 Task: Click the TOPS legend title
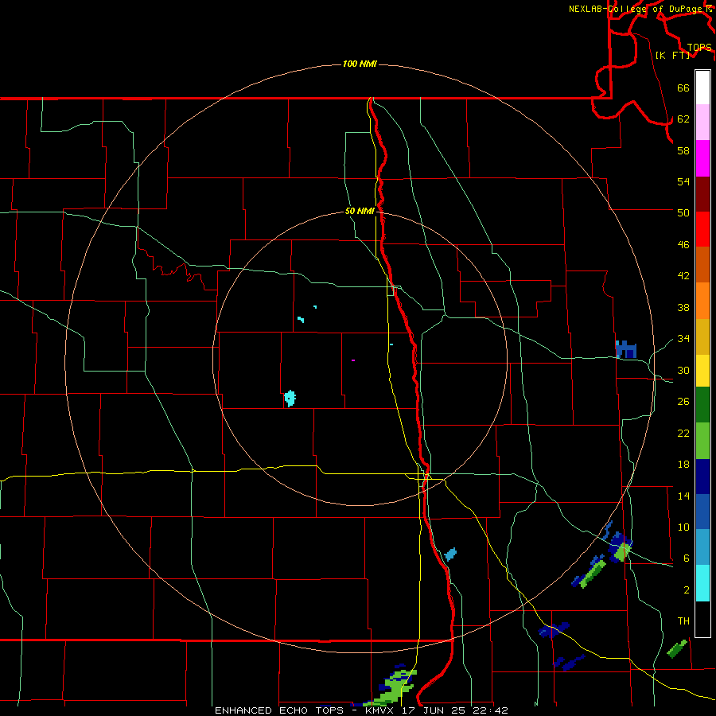699,47
